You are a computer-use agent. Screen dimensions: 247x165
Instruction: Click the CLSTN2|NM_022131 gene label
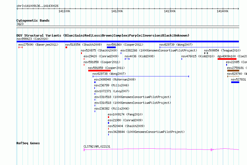(97, 147)
